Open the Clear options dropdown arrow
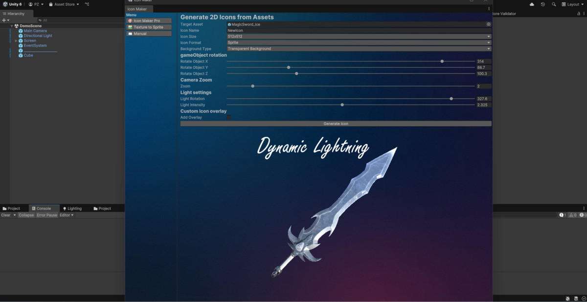This screenshot has width=587, height=302. click(15, 215)
